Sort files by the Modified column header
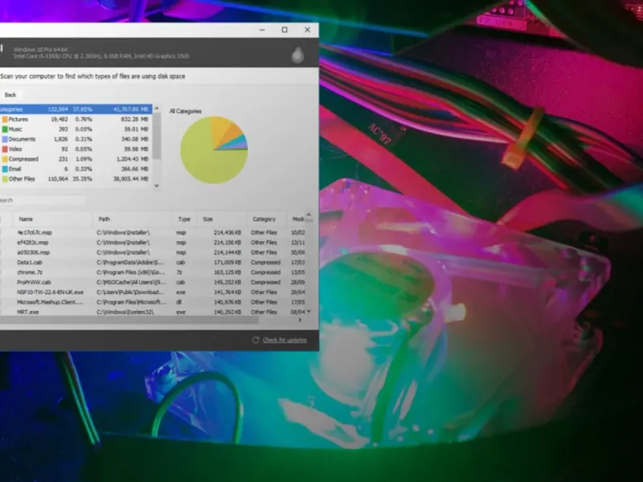The height and width of the screenshot is (482, 643). (297, 219)
